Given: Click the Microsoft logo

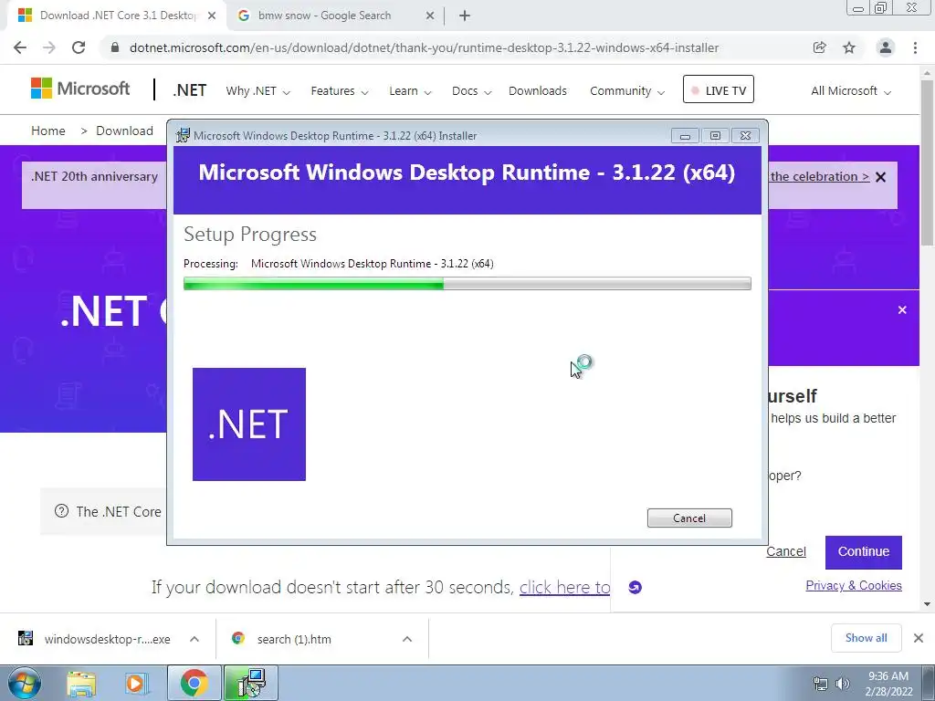Looking at the screenshot, I should coord(80,89).
